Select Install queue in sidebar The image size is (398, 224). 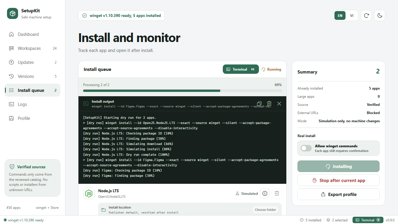click(x=32, y=90)
